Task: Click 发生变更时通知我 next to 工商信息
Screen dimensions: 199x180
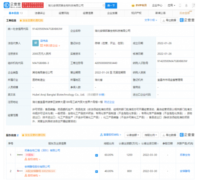Action: pyautogui.click(x=32, y=20)
